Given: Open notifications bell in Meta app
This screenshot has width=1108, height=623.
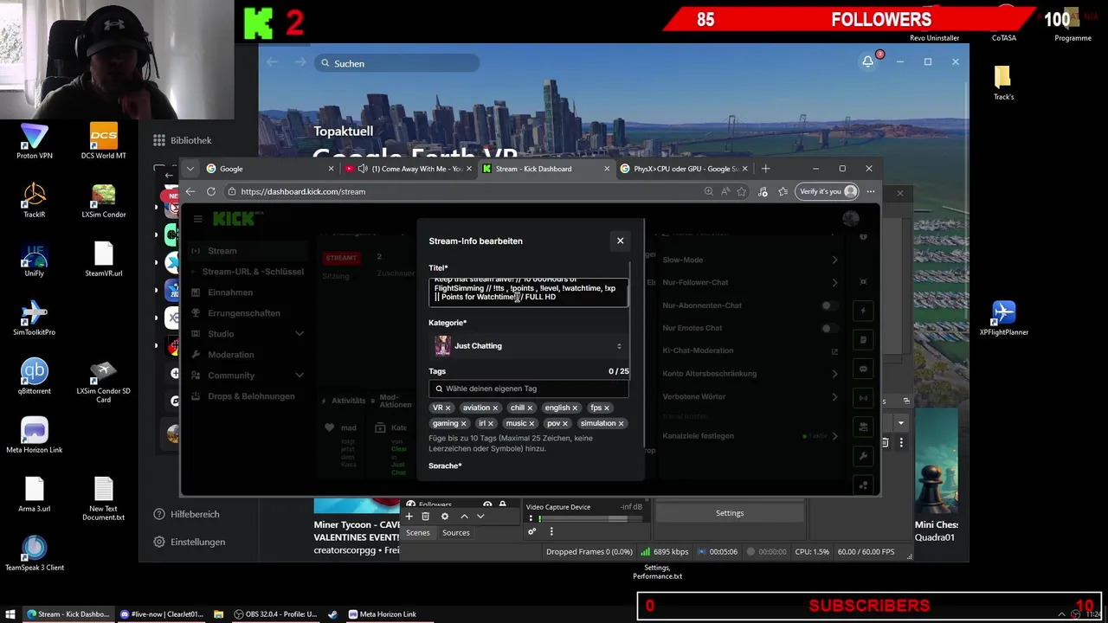Looking at the screenshot, I should 867,62.
